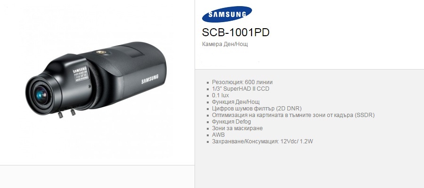Click the AWB list entry
Viewport: 424px width, 188px height.
click(218, 135)
